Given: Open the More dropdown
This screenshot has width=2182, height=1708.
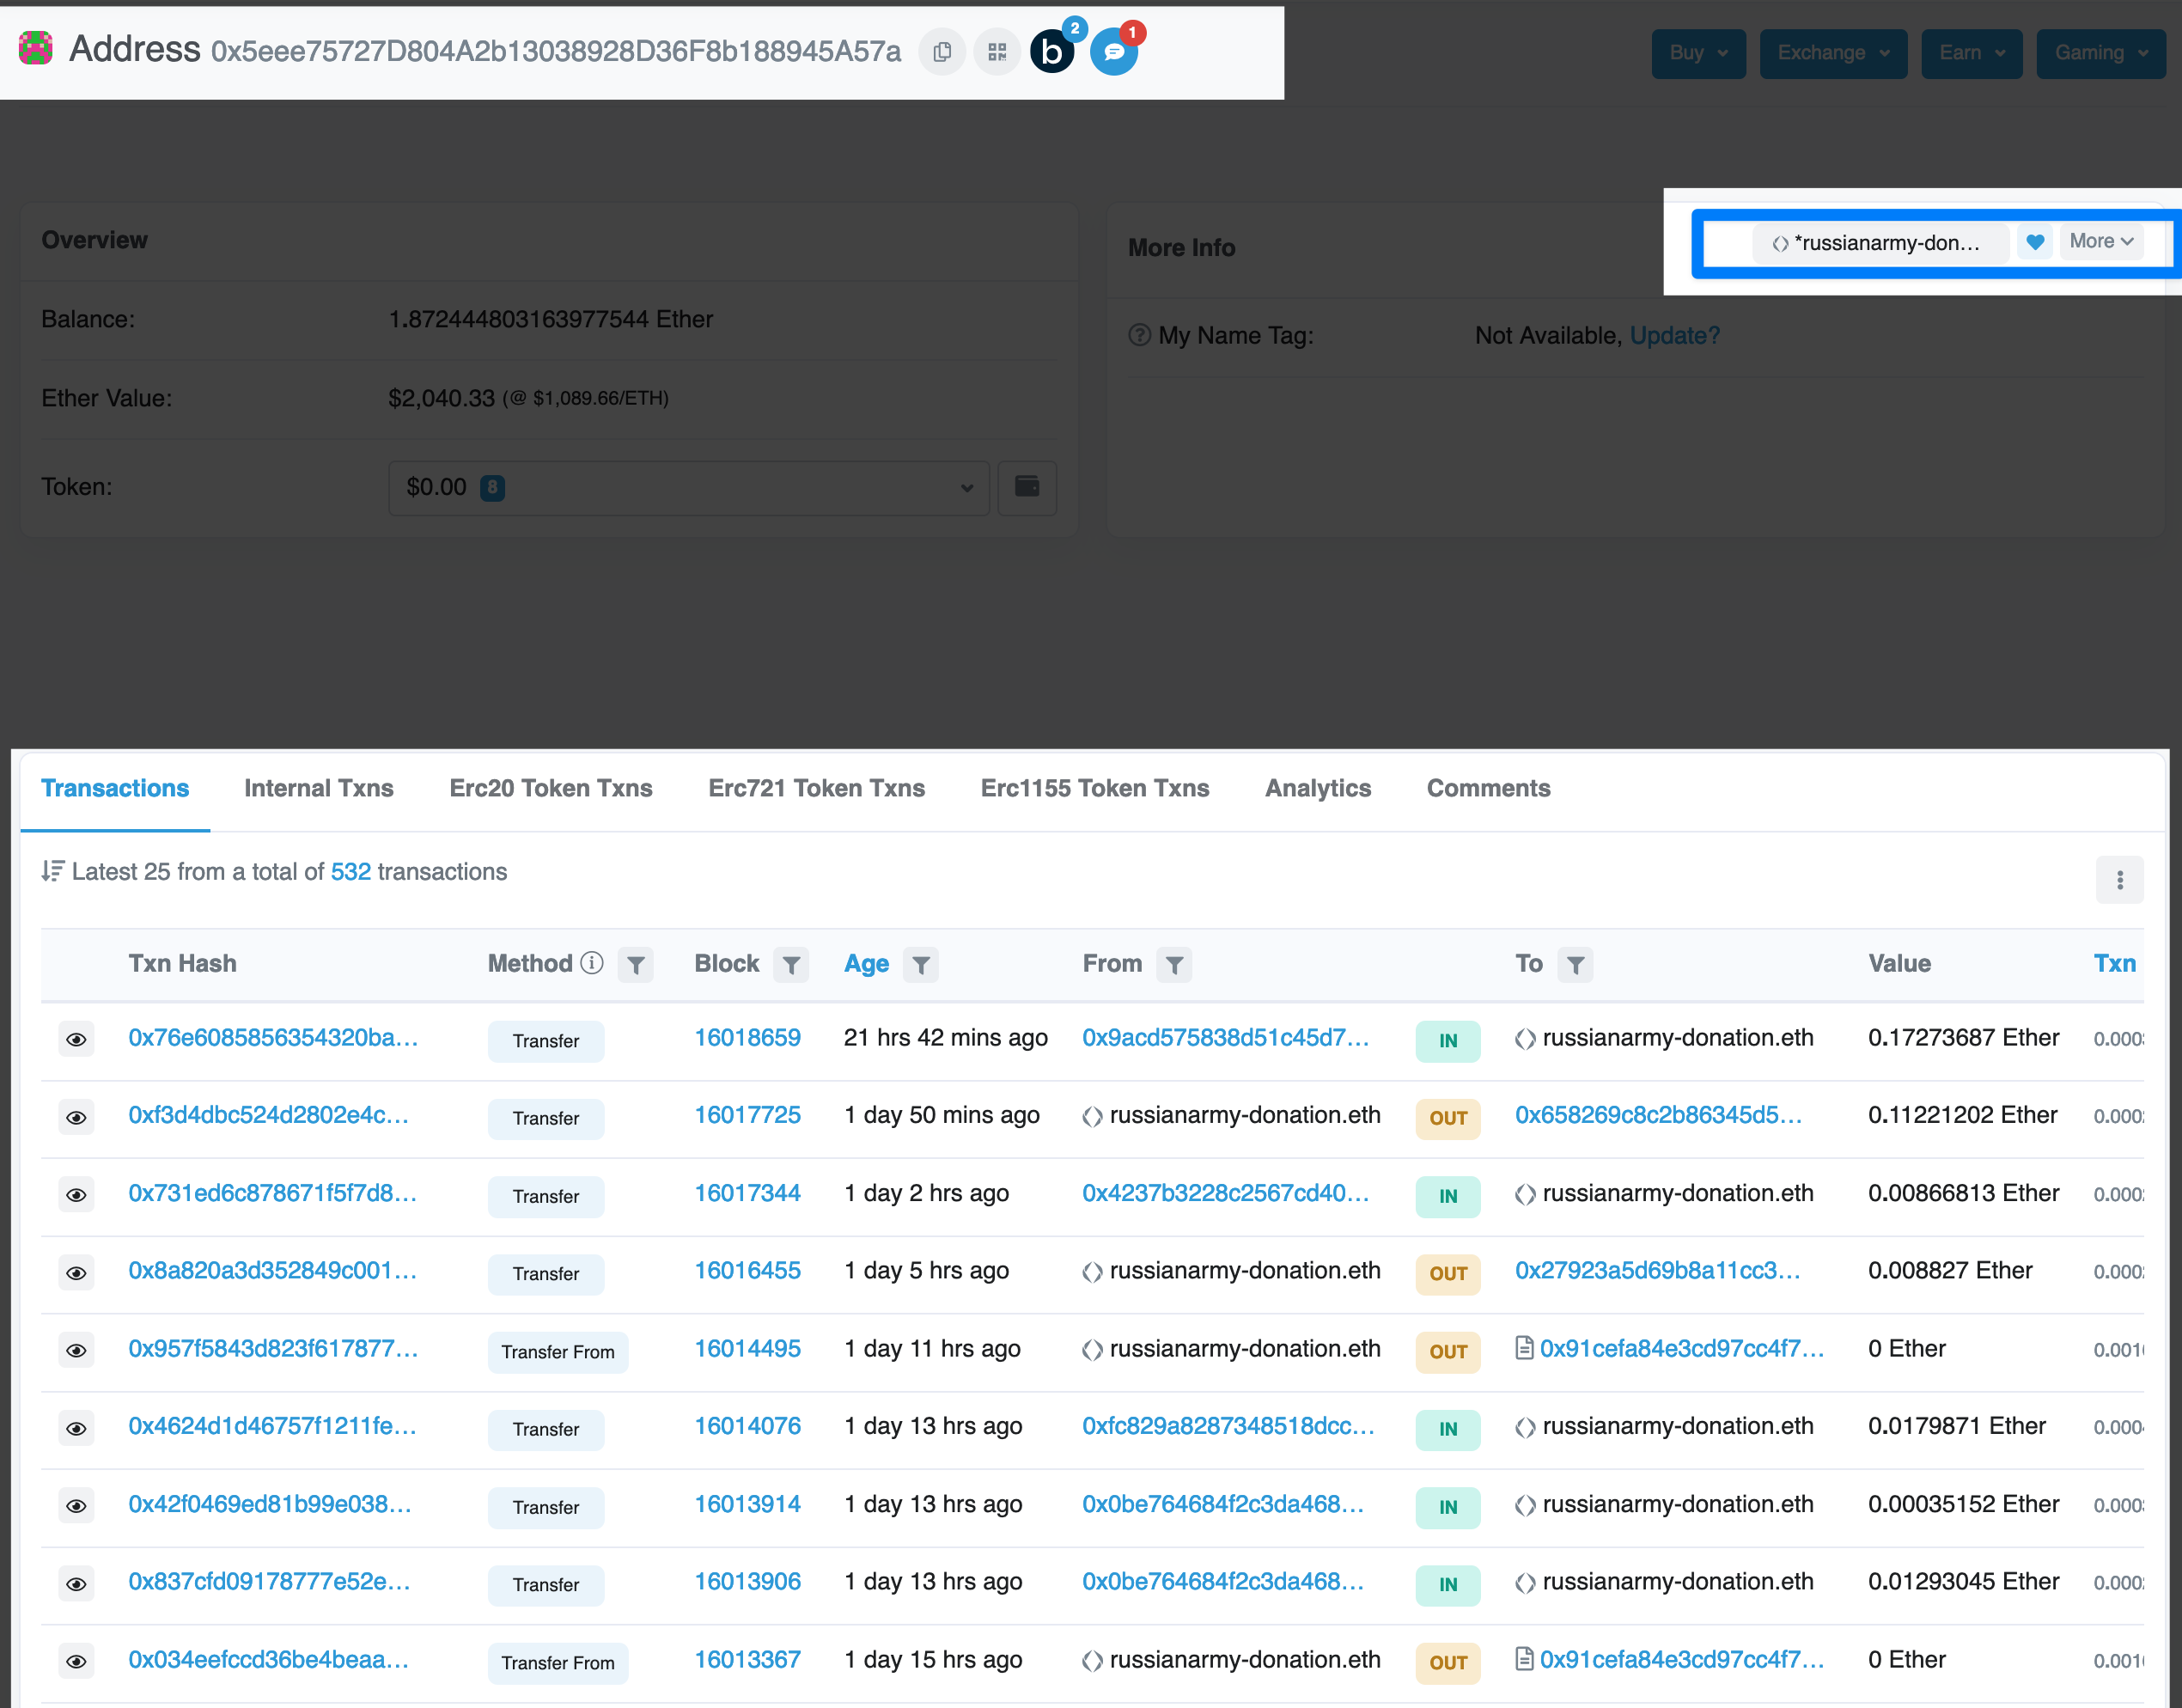Looking at the screenshot, I should [x=2101, y=241].
